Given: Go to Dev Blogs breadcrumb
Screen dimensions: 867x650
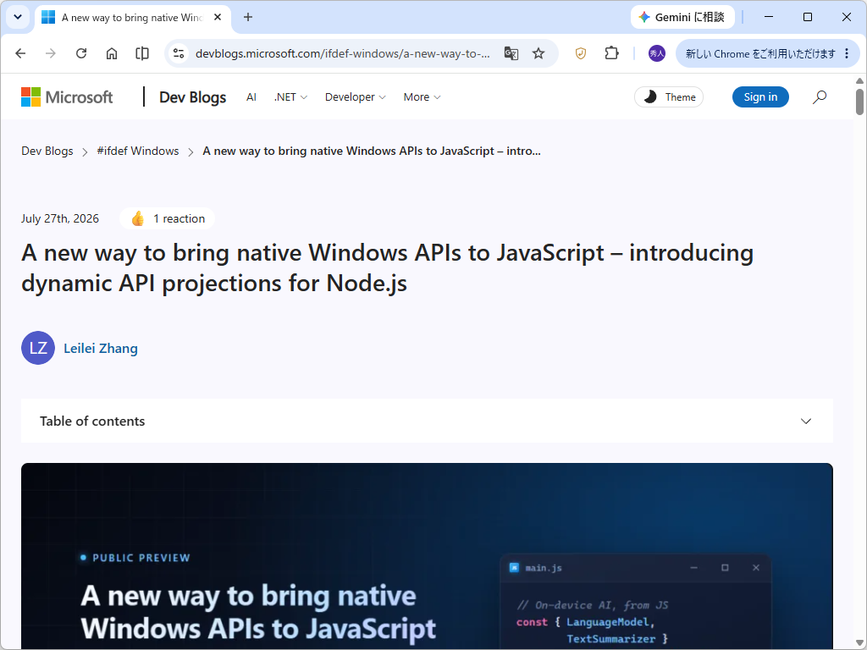Looking at the screenshot, I should pos(47,151).
